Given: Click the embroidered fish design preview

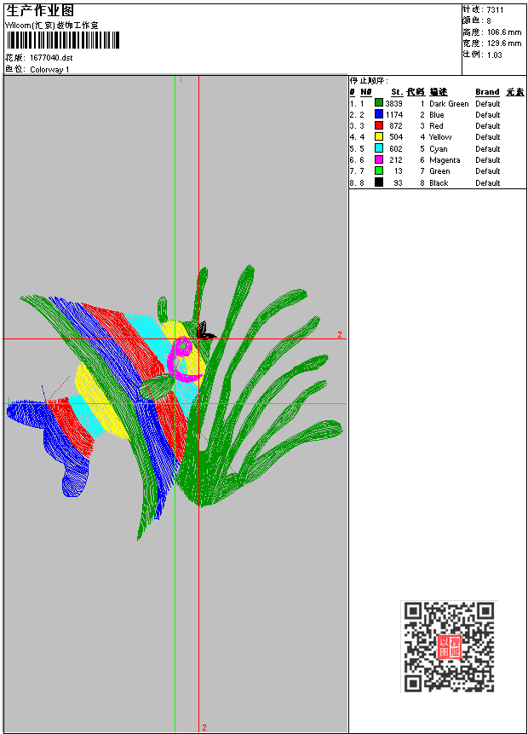Looking at the screenshot, I should (175, 402).
